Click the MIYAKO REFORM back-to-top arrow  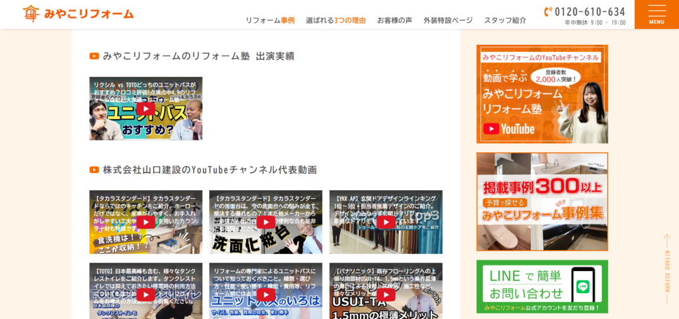point(667,269)
